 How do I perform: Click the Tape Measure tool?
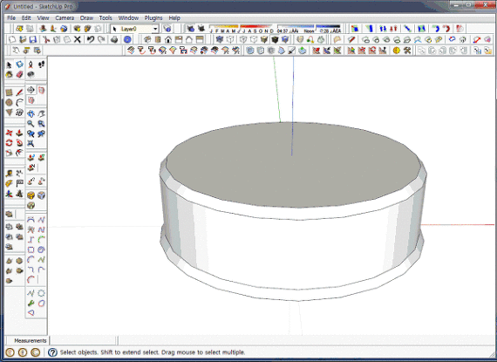click(9, 173)
